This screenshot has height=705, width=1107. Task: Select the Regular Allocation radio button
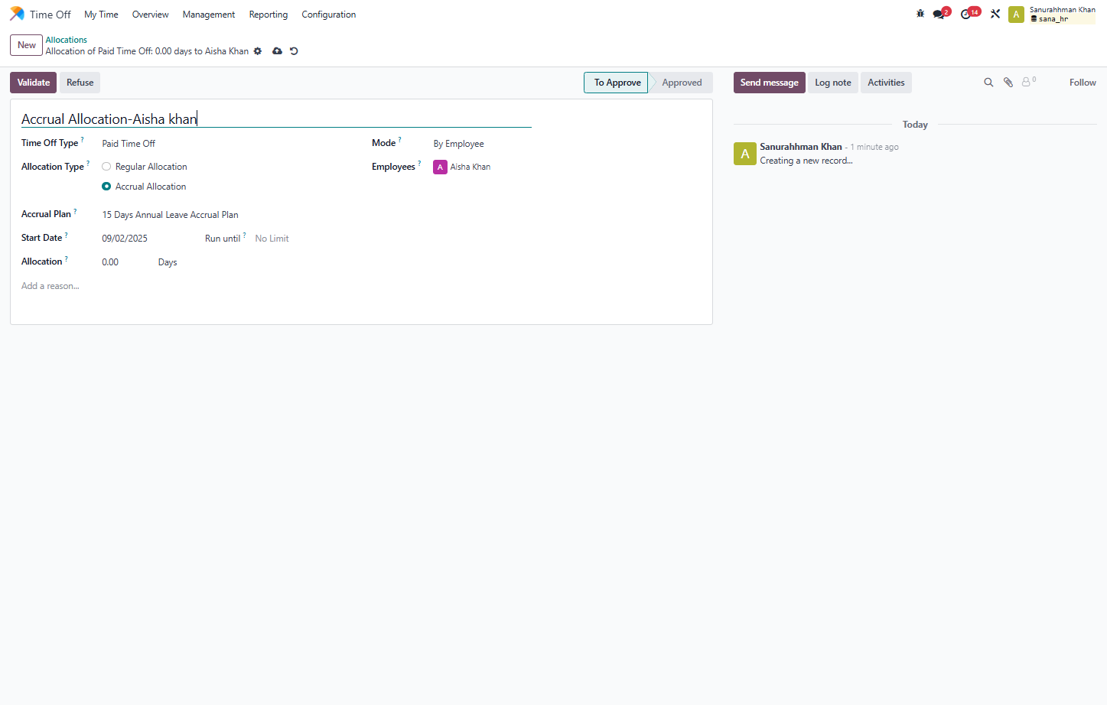point(106,167)
